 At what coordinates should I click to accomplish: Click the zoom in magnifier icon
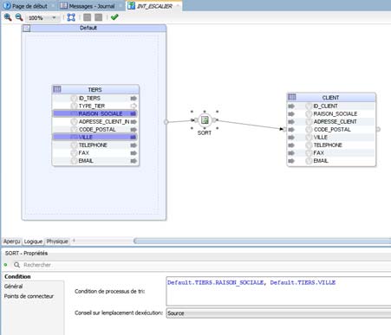(x=8, y=17)
